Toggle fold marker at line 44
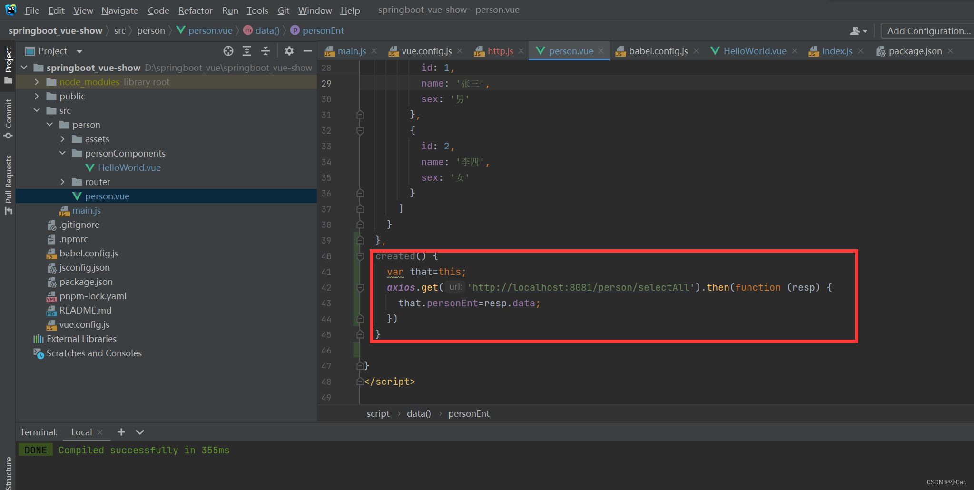The image size is (974, 490). point(360,319)
